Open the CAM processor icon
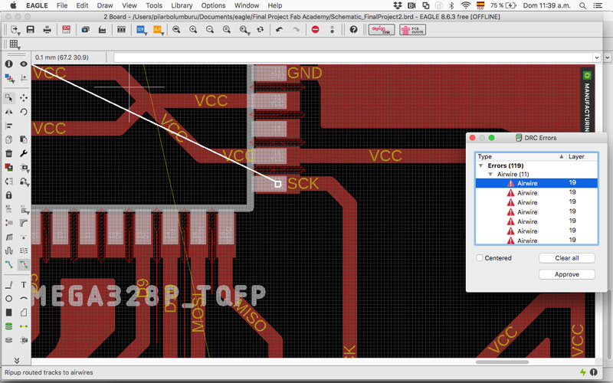 (x=102, y=30)
